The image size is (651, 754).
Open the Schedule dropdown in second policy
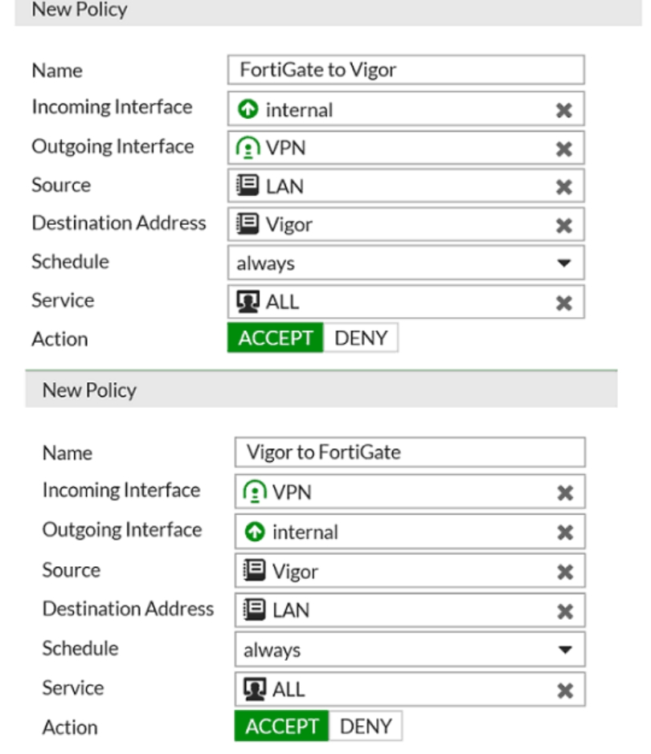coord(410,650)
